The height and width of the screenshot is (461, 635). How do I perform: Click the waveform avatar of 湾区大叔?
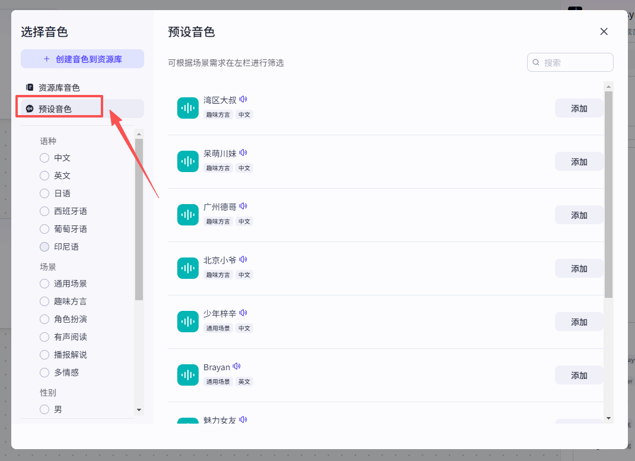(188, 108)
